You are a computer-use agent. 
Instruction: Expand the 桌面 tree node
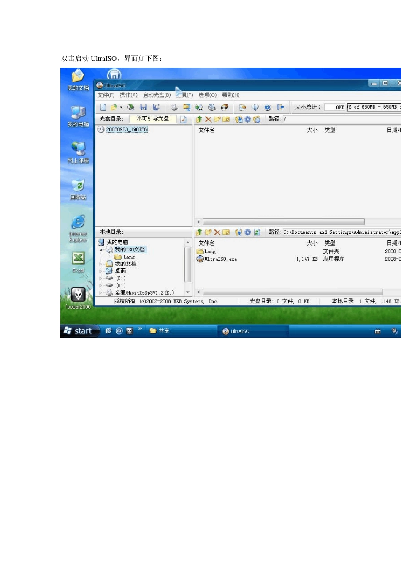coord(101,271)
